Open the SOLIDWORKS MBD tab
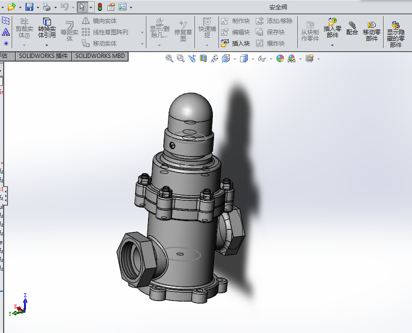Screen dimensions: 412x333 point(100,56)
